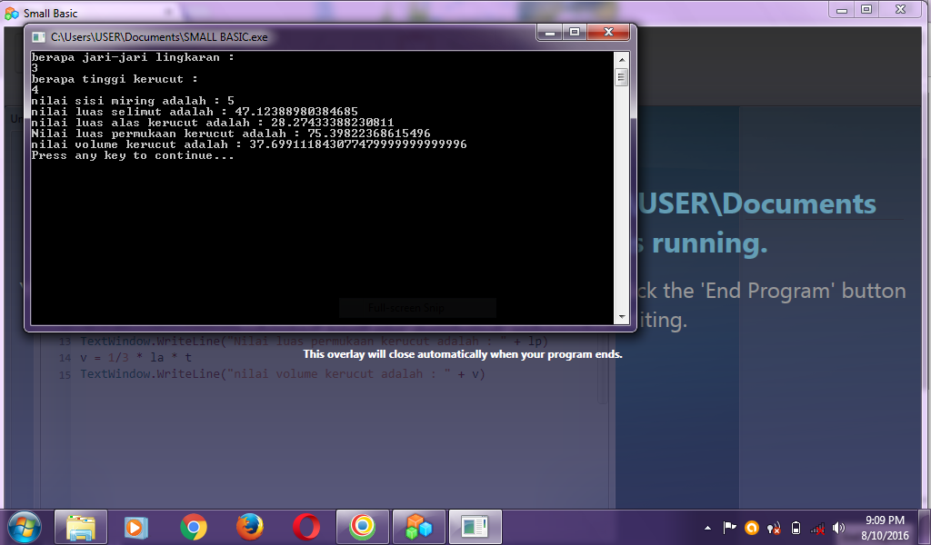Minimize the SMALL BASIC.exe console window
931x545 pixels.
click(550, 32)
